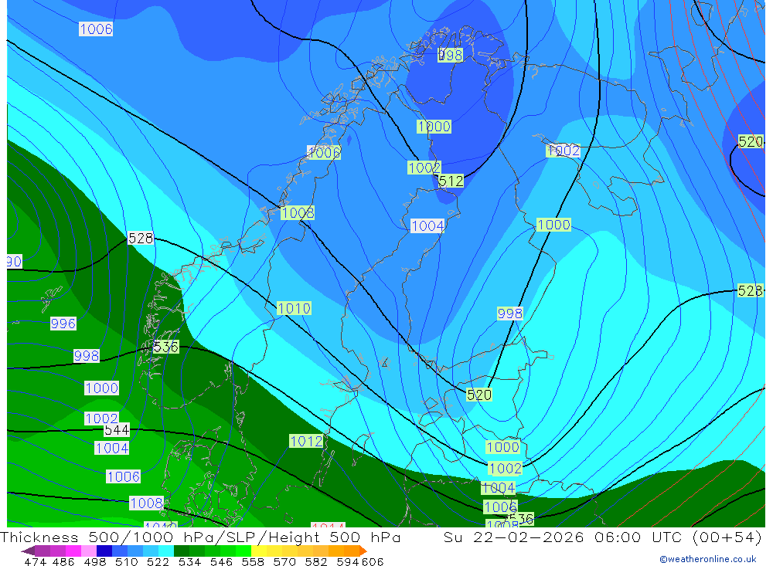Image resolution: width=773 pixels, height=566 pixels.
Task: Click the white 536 label near Norway's coast
Action: pyautogui.click(x=165, y=347)
